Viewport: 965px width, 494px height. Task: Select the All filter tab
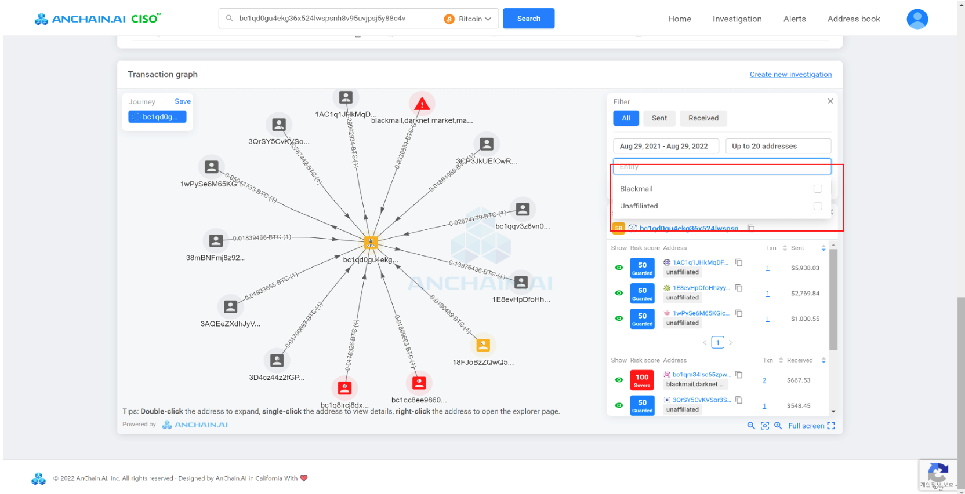click(x=626, y=118)
